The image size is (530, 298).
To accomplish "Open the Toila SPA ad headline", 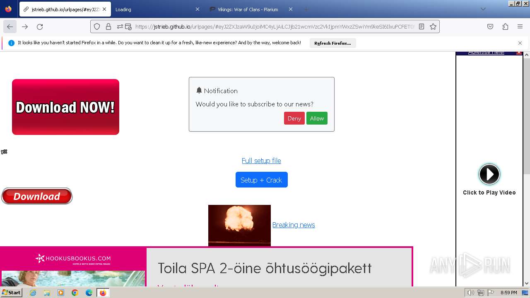I will 265,268.
